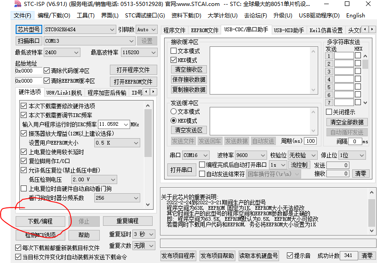Click multi-string send field number 1
The height and width of the screenshot is (263, 377).
pyautogui.click(x=344, y=56)
